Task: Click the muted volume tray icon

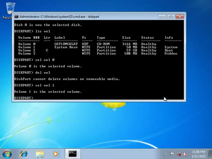Action: click(x=185, y=154)
